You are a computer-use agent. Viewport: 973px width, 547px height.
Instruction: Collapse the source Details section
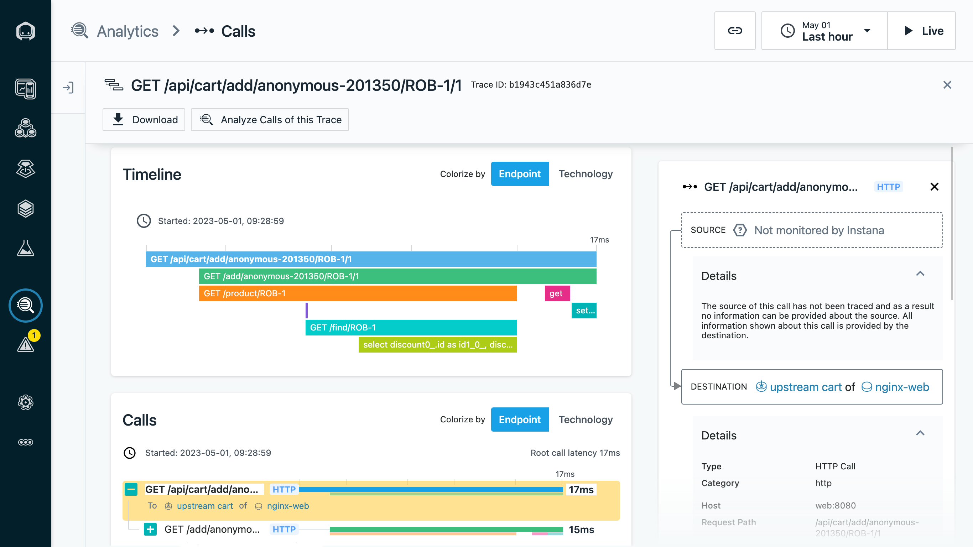pos(920,274)
